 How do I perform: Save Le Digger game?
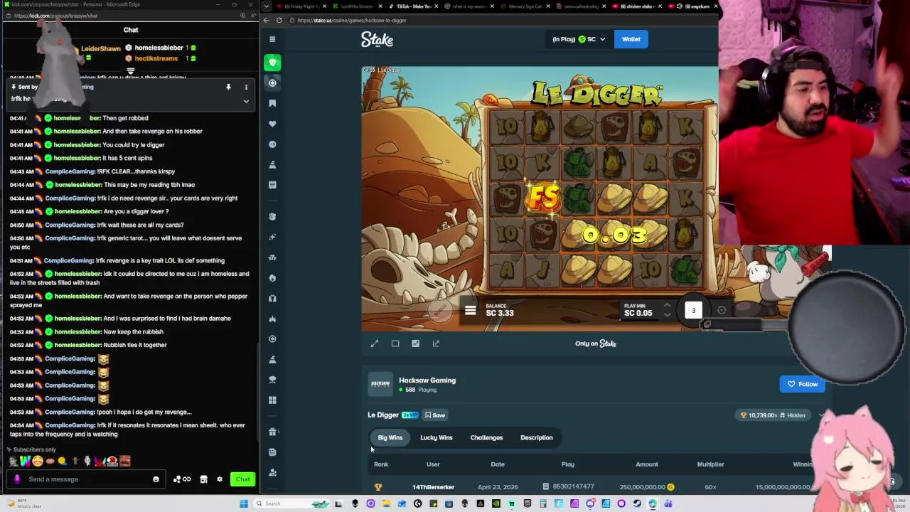435,415
